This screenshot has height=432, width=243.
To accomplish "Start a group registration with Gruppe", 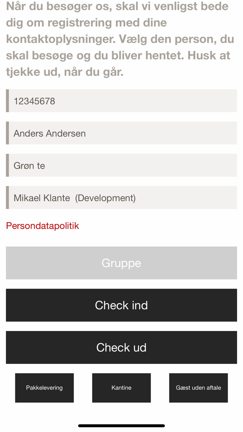I will click(121, 263).
